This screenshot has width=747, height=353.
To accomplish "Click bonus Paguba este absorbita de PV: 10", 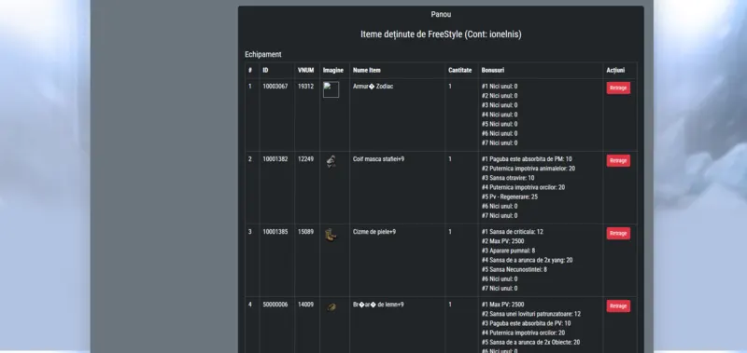I will [x=526, y=323].
